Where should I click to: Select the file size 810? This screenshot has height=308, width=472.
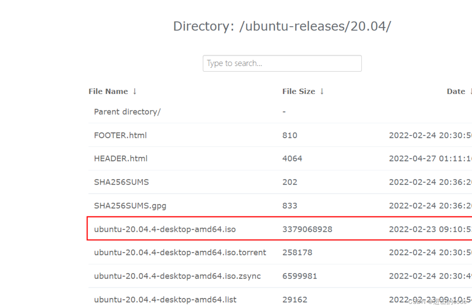290,135
